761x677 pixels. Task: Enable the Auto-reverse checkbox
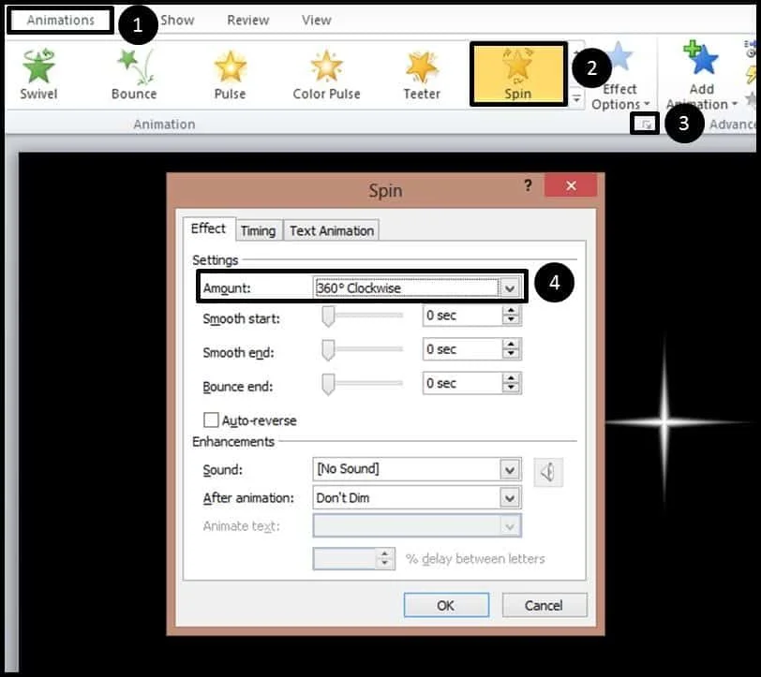pos(211,420)
